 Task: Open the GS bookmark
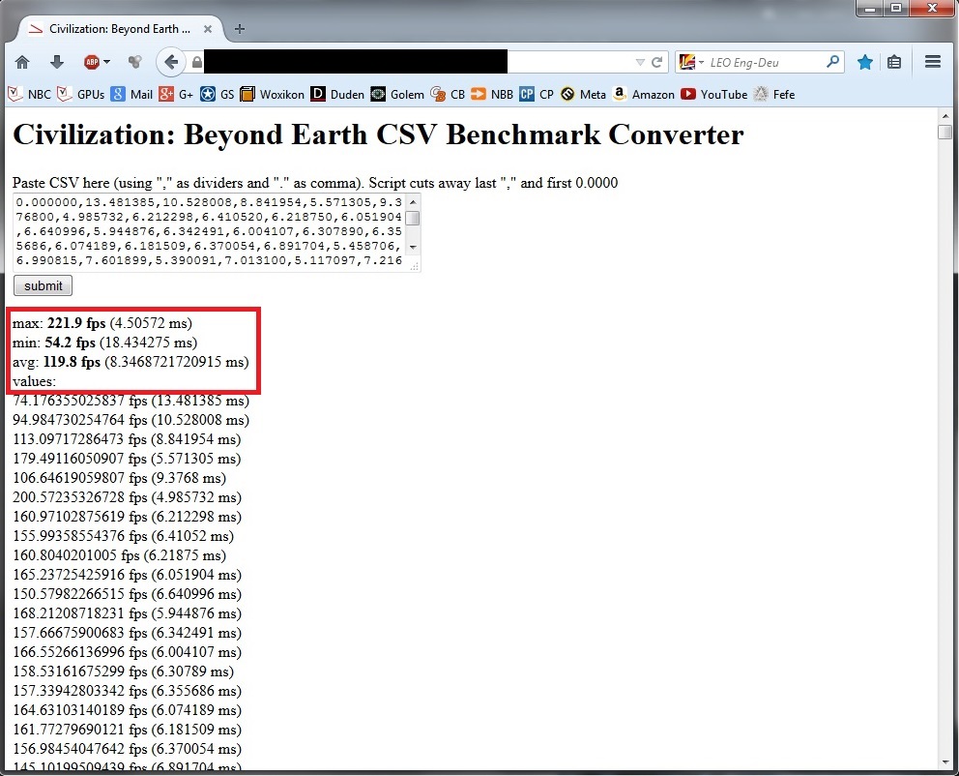(218, 94)
